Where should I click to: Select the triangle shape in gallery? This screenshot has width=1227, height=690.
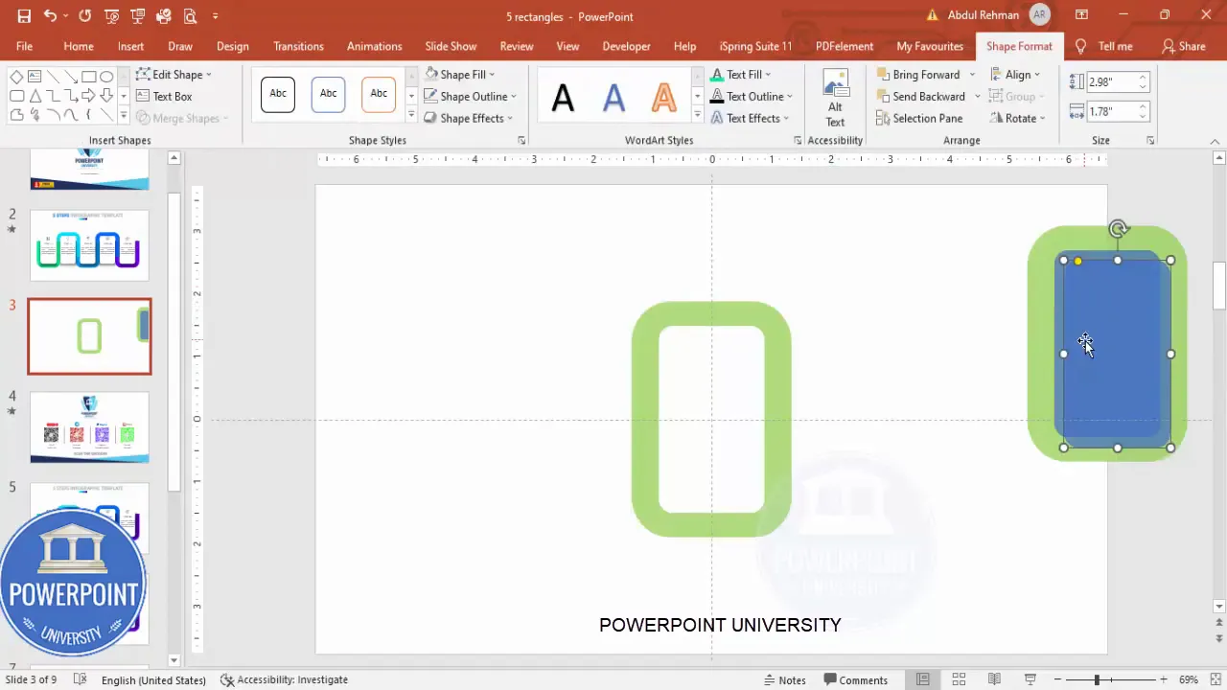[x=35, y=96]
